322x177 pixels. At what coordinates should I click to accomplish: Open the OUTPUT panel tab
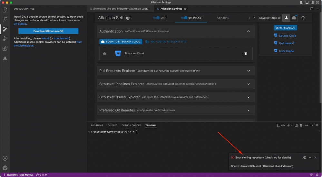coord(112,125)
